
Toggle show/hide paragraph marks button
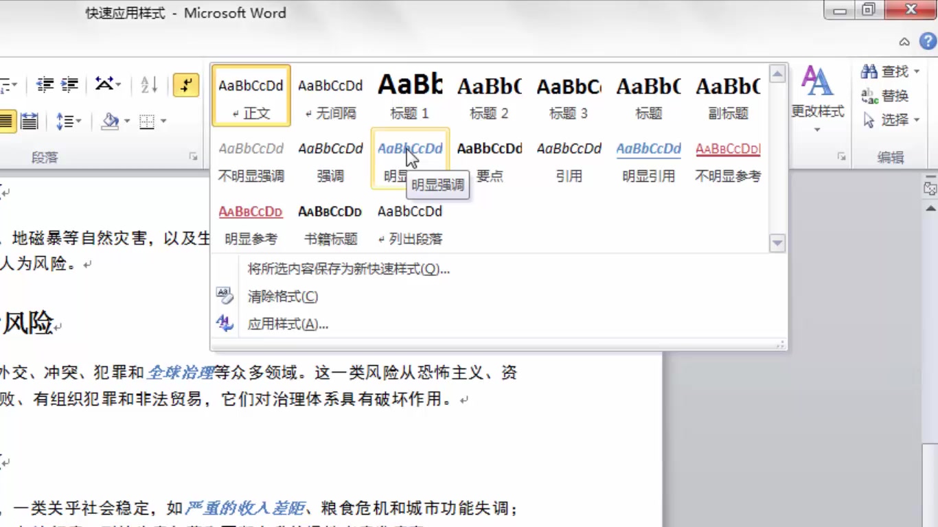coord(185,84)
